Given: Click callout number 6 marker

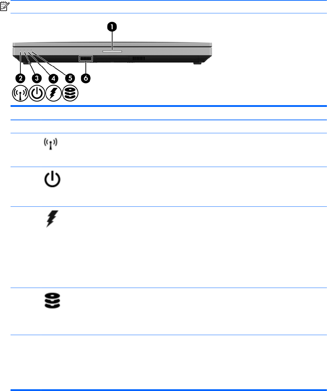Looking at the screenshot, I should click(85, 78).
